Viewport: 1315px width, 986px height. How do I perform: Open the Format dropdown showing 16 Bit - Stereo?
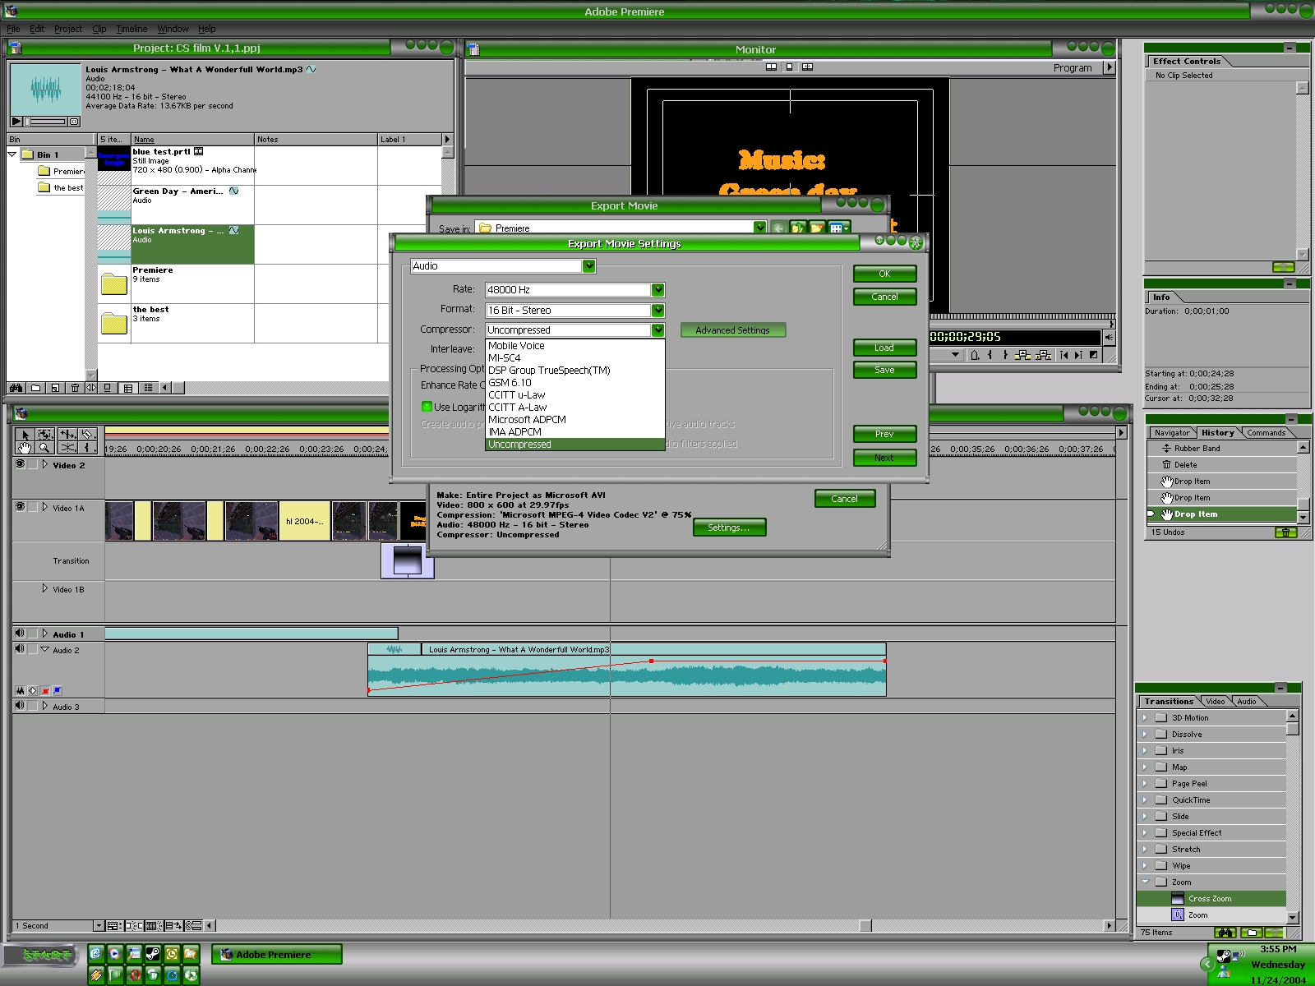pyautogui.click(x=657, y=311)
